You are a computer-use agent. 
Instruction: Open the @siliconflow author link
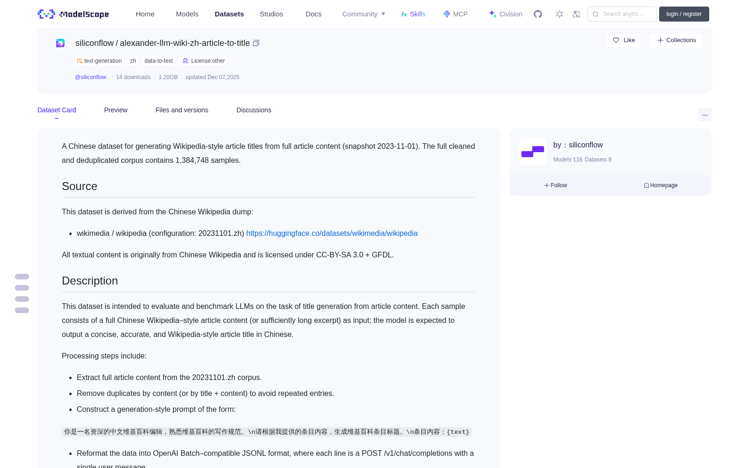(x=91, y=77)
